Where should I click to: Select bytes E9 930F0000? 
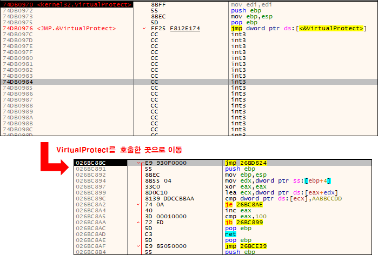[x=165, y=163]
